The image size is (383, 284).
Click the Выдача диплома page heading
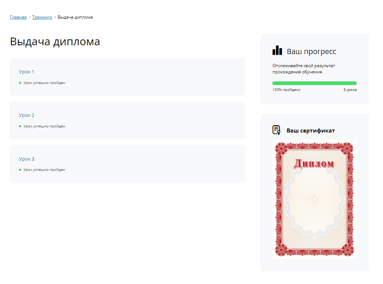point(55,42)
